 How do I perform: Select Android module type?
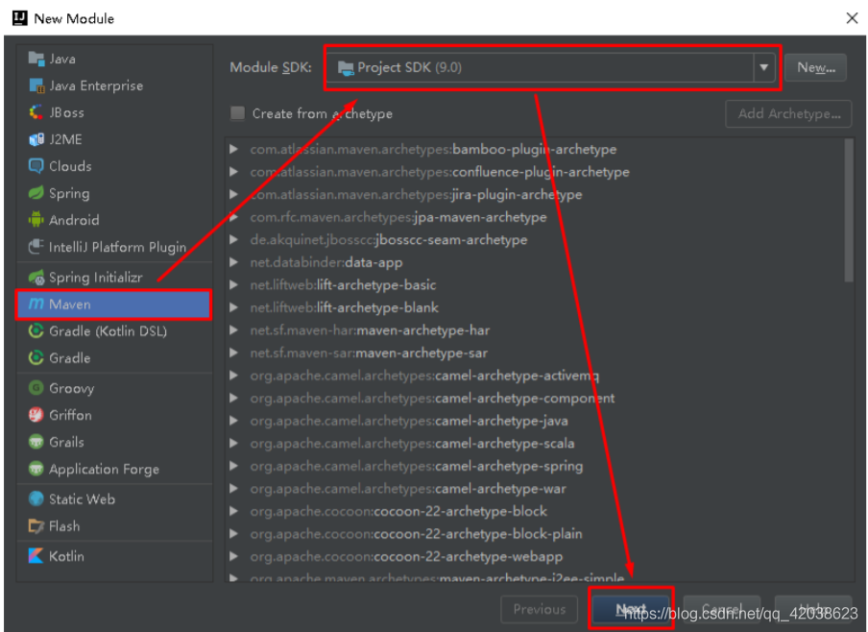pos(114,220)
